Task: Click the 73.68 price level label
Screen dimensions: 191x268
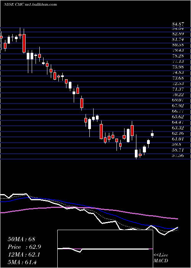Action: coord(178,78)
